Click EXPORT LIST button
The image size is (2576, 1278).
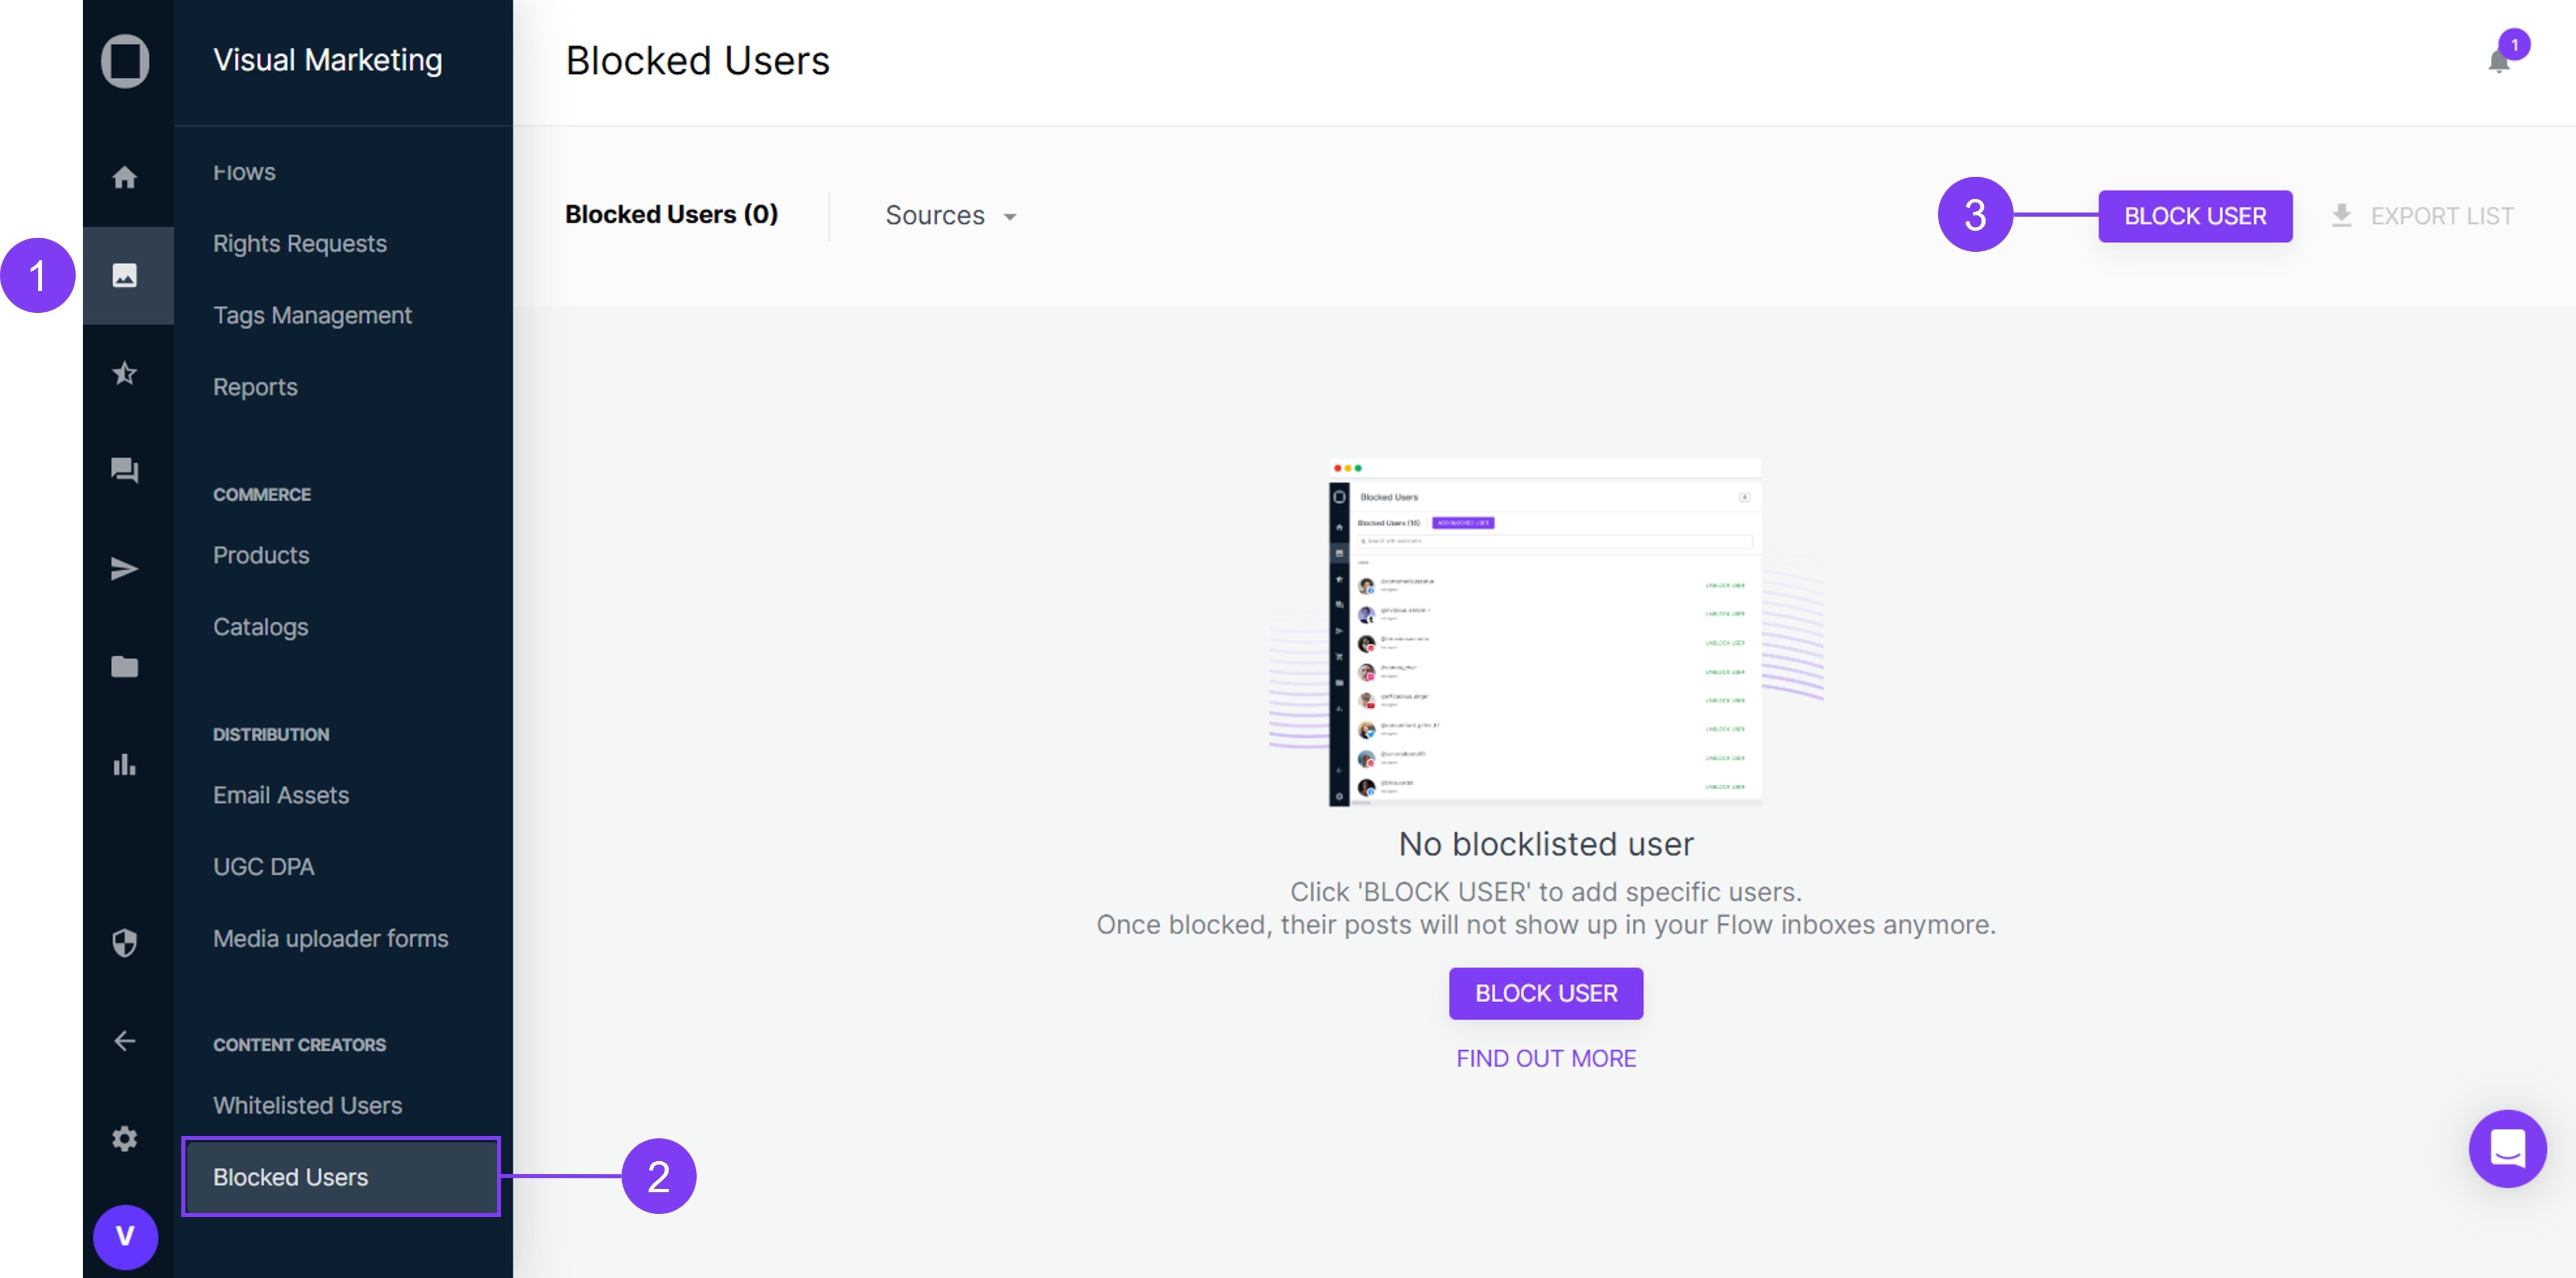(2422, 216)
